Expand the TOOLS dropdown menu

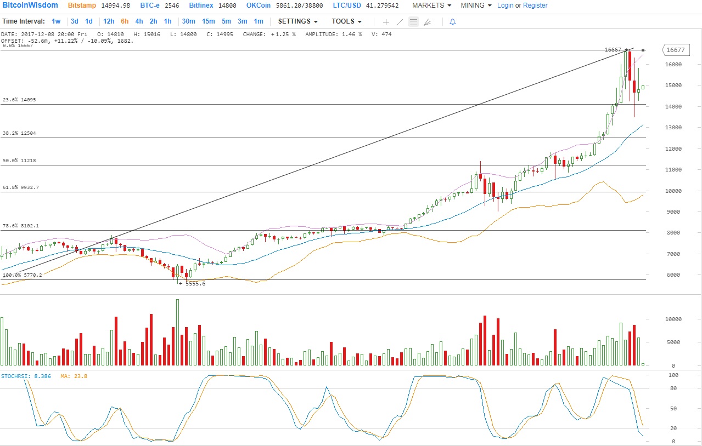346,21
